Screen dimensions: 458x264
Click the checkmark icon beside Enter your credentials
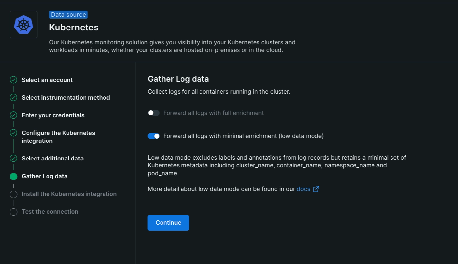(x=13, y=115)
